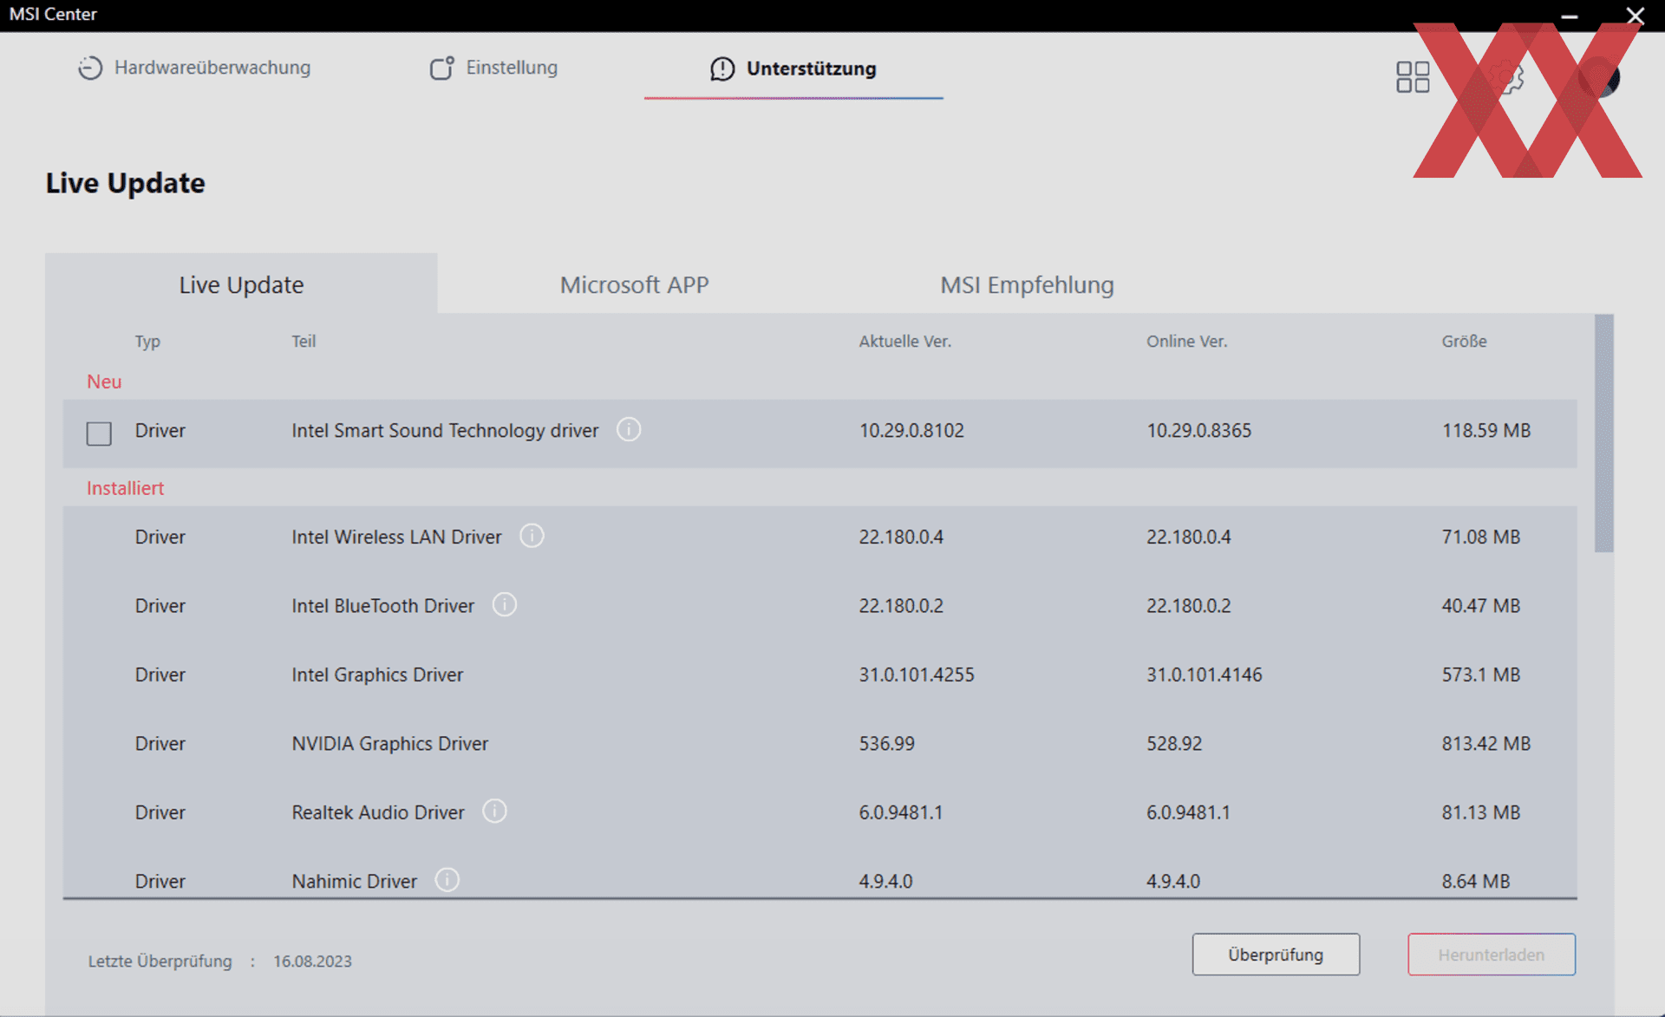Click info icon beside Intel Smart Sound driver
This screenshot has width=1665, height=1017.
629,429
